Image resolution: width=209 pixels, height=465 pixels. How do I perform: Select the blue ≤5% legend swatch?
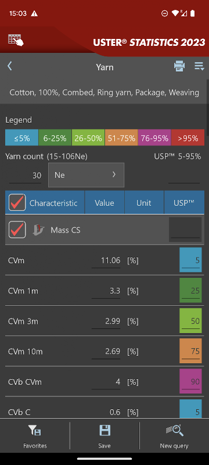click(22, 138)
